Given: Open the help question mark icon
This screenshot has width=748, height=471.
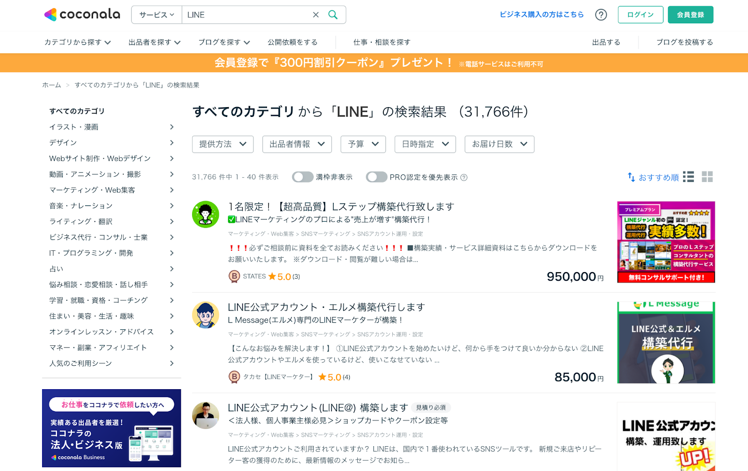Looking at the screenshot, I should click(601, 15).
